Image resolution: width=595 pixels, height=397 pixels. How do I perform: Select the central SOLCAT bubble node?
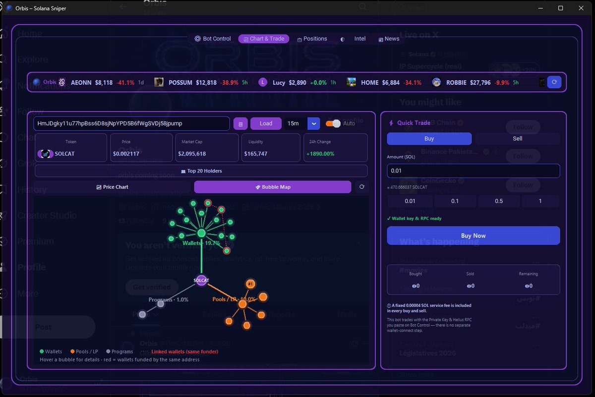[x=201, y=281]
